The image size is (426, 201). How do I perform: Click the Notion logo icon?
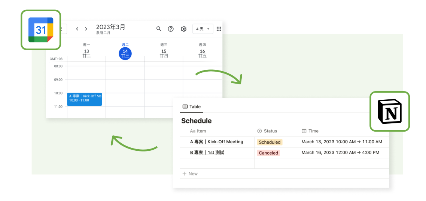click(x=390, y=111)
